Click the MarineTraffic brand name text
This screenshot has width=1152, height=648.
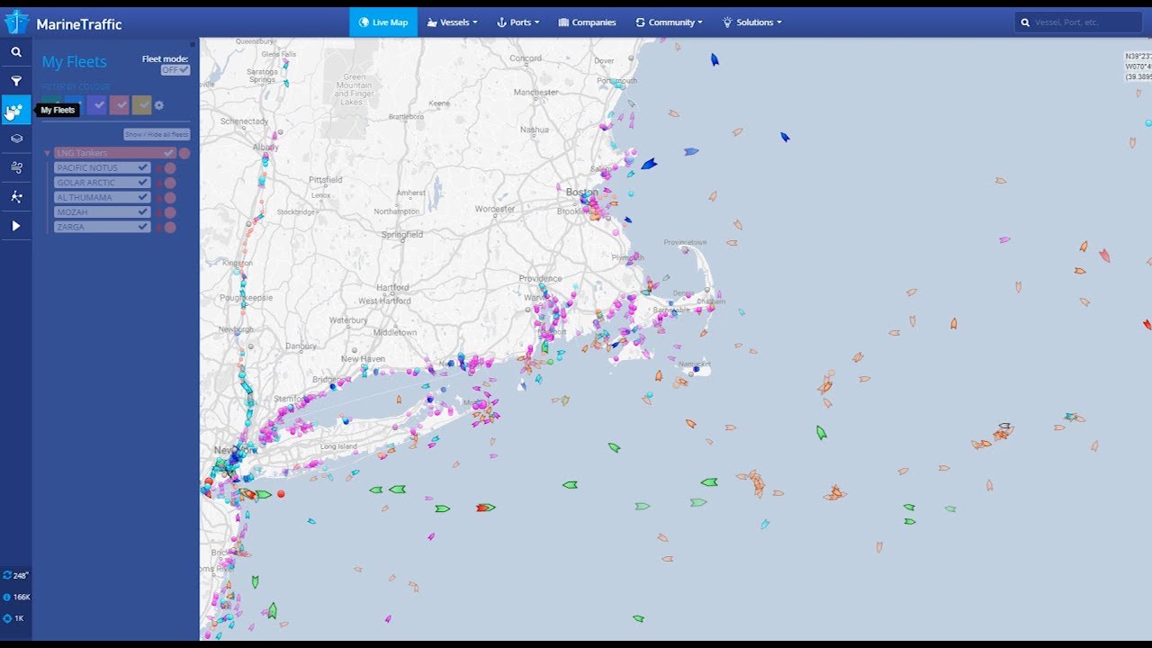(79, 24)
